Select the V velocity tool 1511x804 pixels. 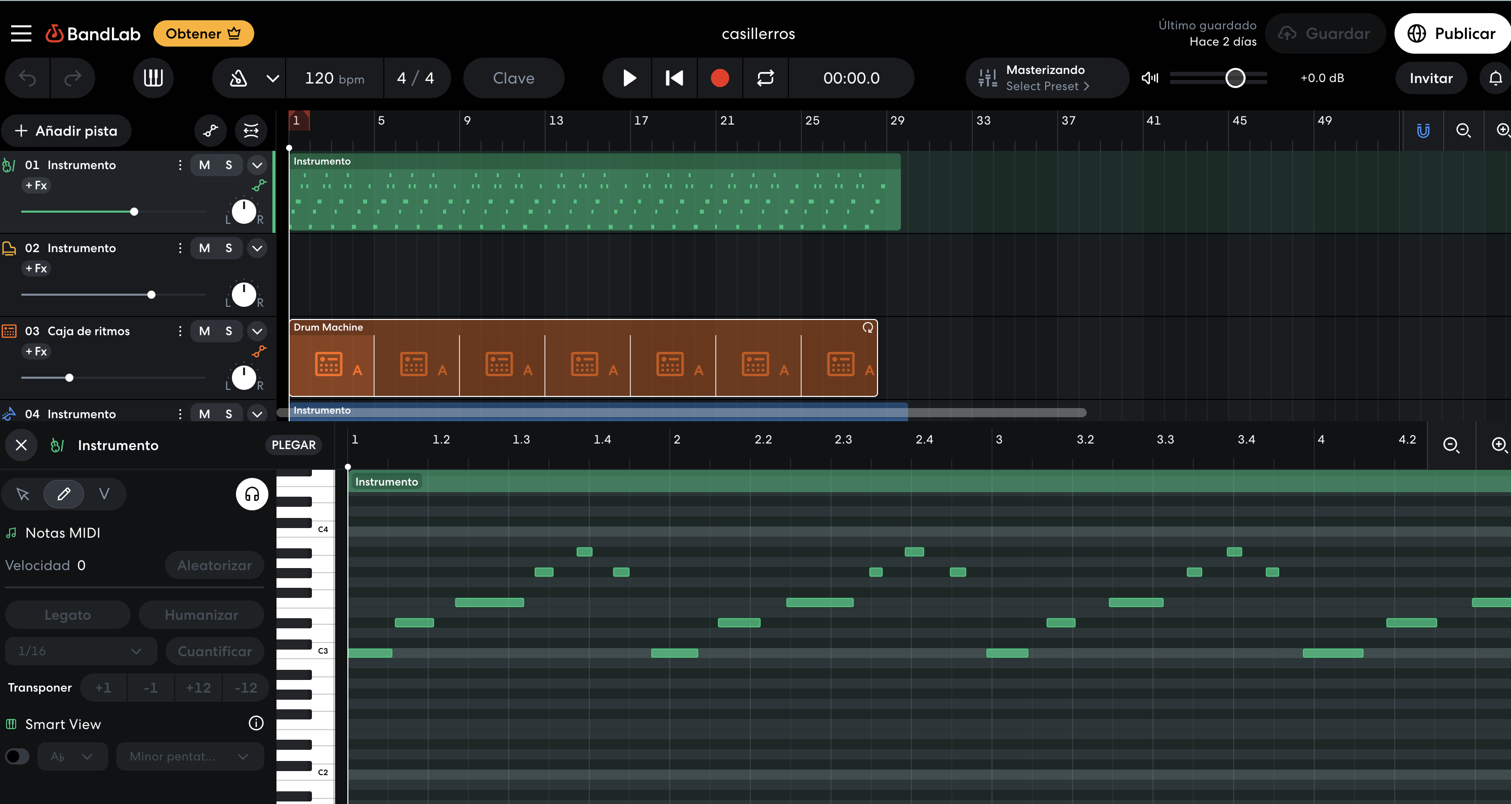coord(104,494)
